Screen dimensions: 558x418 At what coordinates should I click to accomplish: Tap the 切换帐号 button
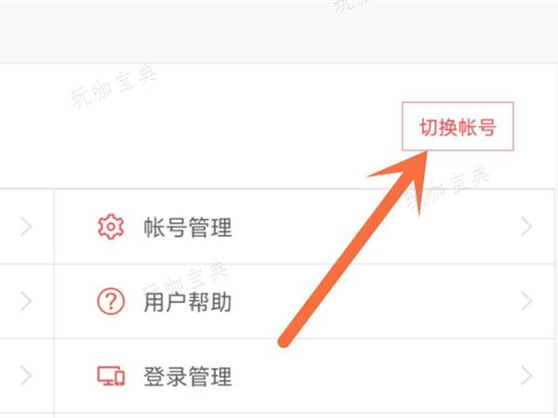(x=458, y=126)
